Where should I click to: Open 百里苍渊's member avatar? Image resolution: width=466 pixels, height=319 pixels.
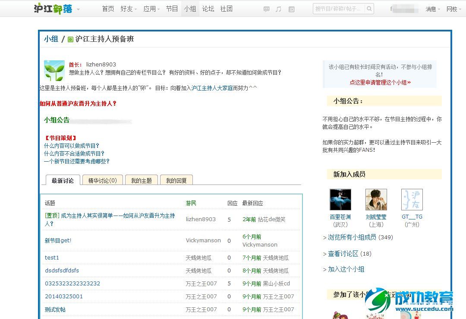point(340,200)
